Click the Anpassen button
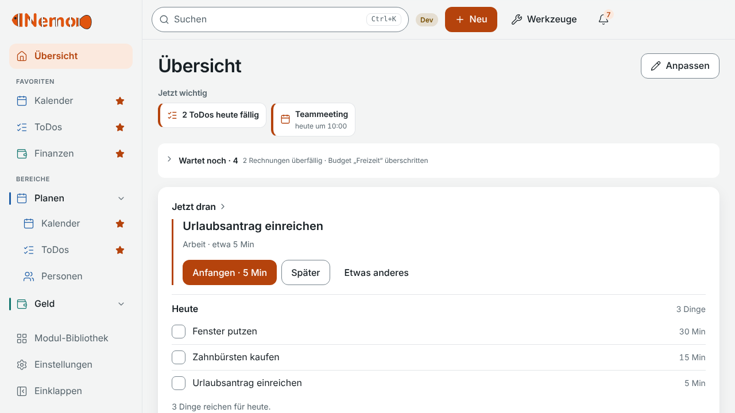The image size is (735, 413). (x=680, y=66)
